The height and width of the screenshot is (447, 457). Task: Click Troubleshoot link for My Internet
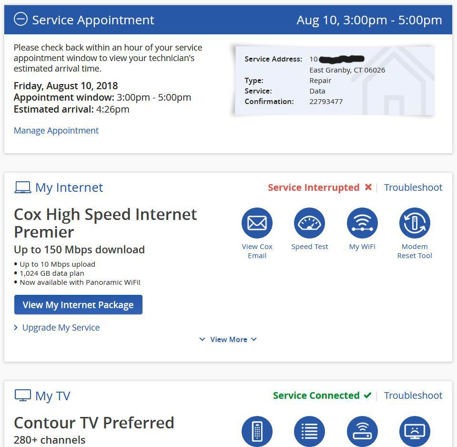pos(413,187)
